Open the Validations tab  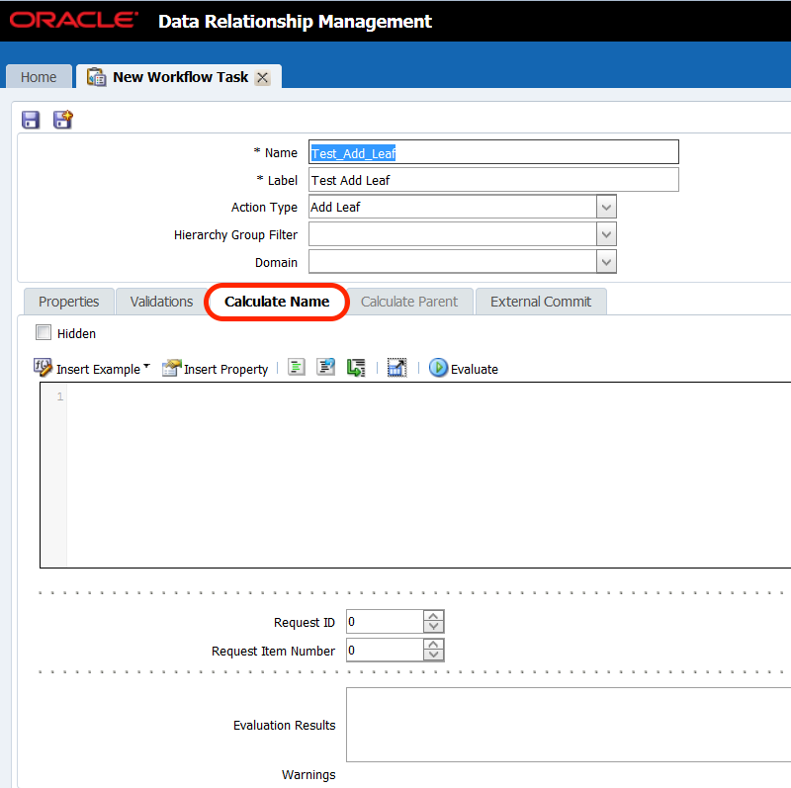pos(161,302)
